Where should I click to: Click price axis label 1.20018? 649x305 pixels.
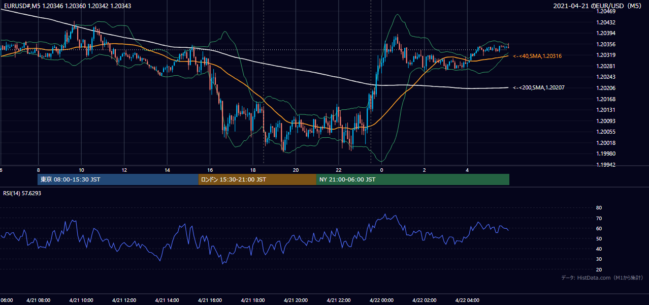coord(605,143)
